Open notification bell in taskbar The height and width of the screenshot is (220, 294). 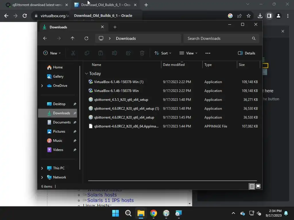[x=286, y=213]
